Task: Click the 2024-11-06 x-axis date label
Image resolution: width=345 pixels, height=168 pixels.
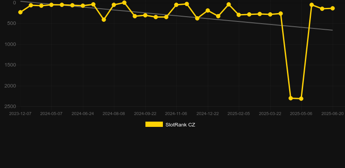Action: point(176,114)
